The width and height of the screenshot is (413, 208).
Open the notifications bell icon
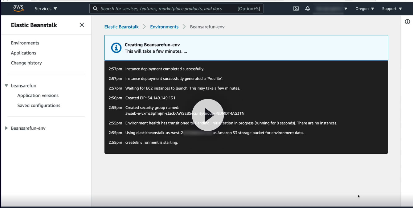tap(307, 9)
